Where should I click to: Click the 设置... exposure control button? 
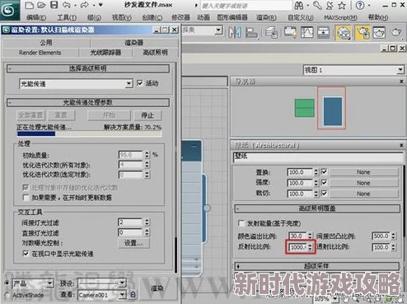(x=133, y=243)
